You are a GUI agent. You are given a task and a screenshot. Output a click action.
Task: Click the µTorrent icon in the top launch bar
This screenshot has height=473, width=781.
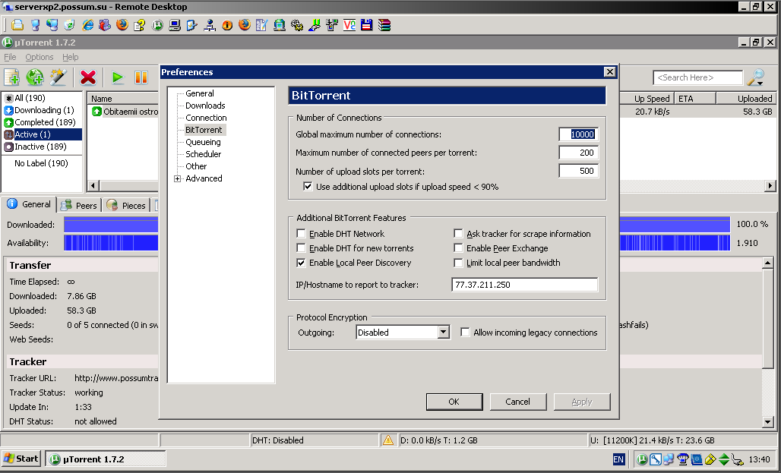[x=157, y=24]
